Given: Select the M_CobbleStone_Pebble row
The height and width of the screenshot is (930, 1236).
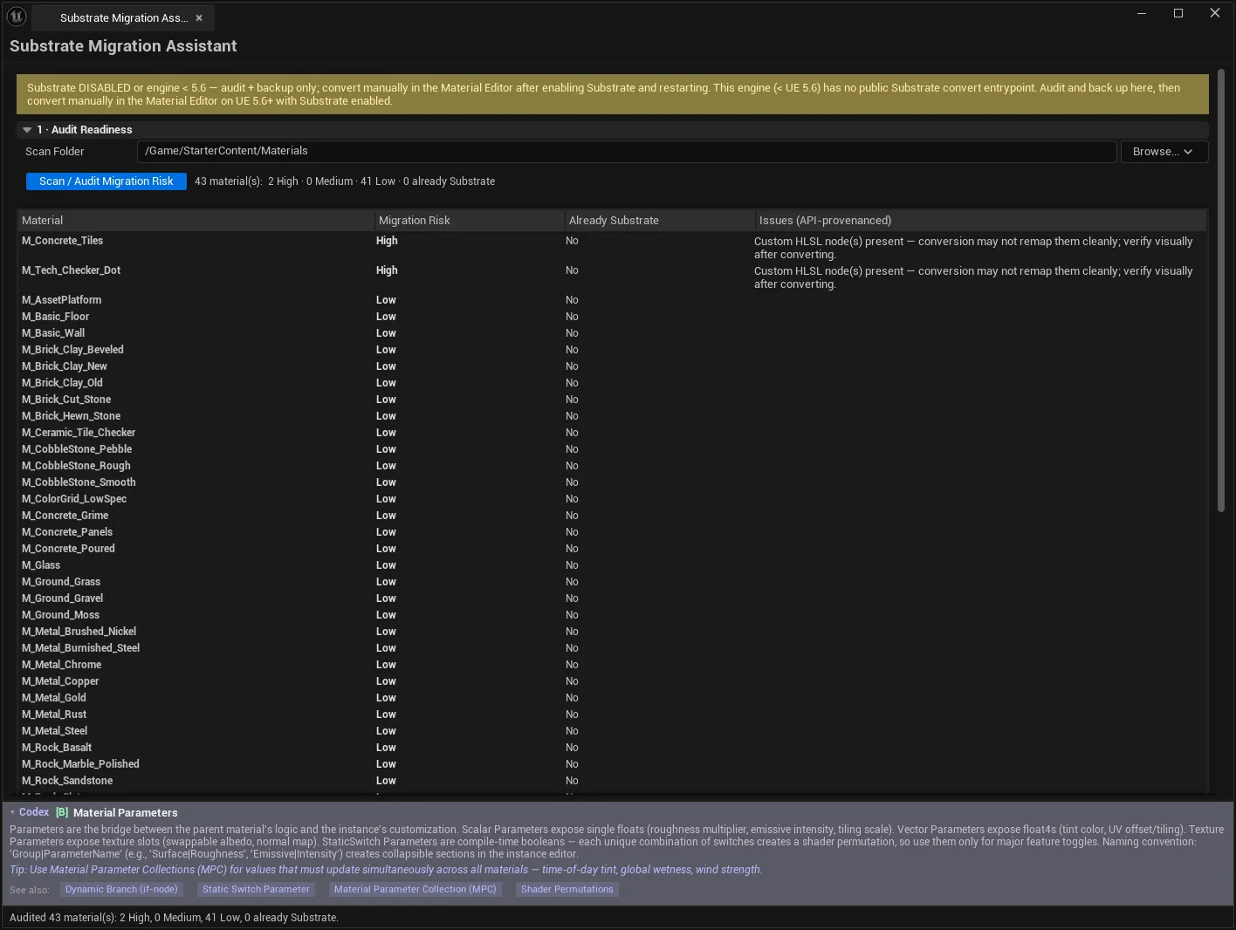Looking at the screenshot, I should (611, 449).
